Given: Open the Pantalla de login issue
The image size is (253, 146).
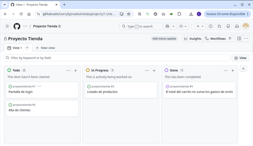Looking at the screenshot, I should click(21, 92).
